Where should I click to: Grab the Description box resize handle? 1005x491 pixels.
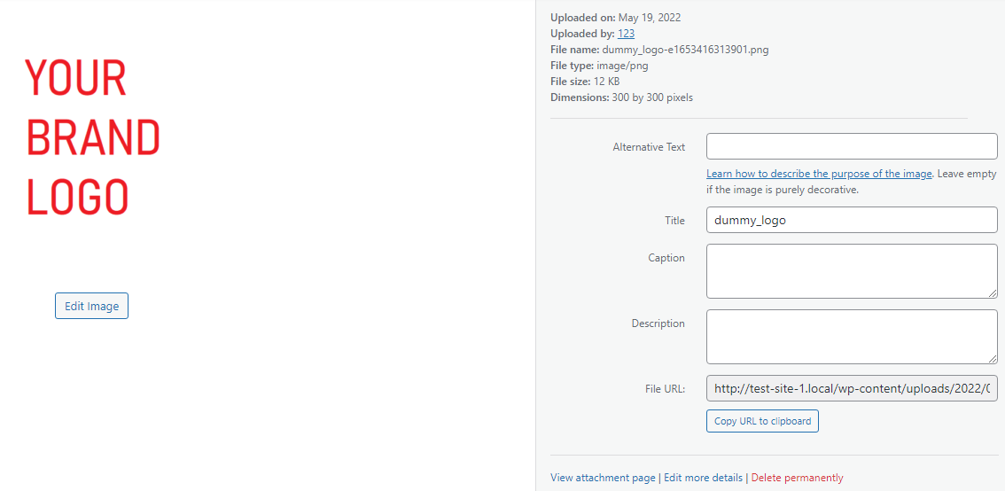(x=993, y=360)
